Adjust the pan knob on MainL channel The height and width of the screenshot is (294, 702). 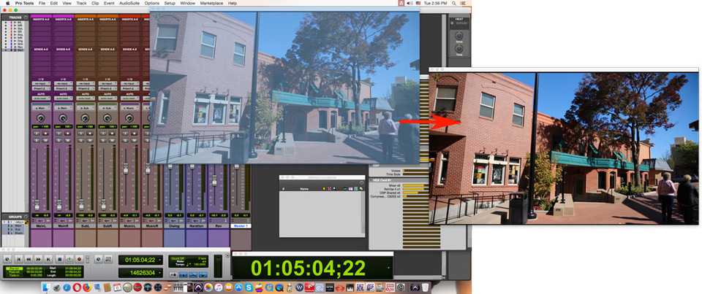(x=40, y=117)
